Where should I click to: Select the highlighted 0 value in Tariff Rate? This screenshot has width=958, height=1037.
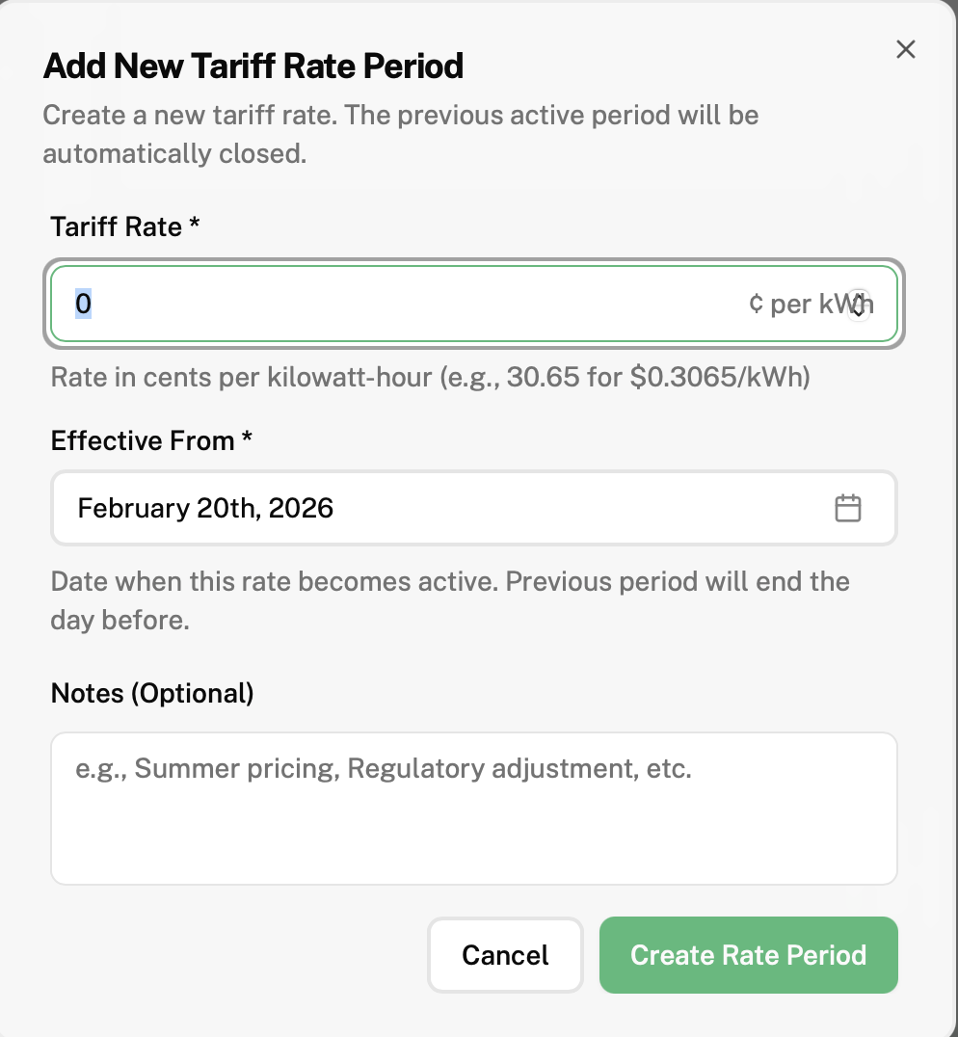point(83,305)
